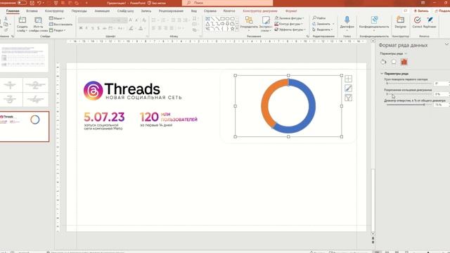The width and height of the screenshot is (450, 253).
Task: Open the Контур фигуры dropdown
Action: pos(288,24)
